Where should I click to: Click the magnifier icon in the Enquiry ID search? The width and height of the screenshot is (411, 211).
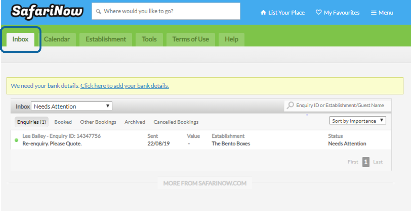point(291,105)
